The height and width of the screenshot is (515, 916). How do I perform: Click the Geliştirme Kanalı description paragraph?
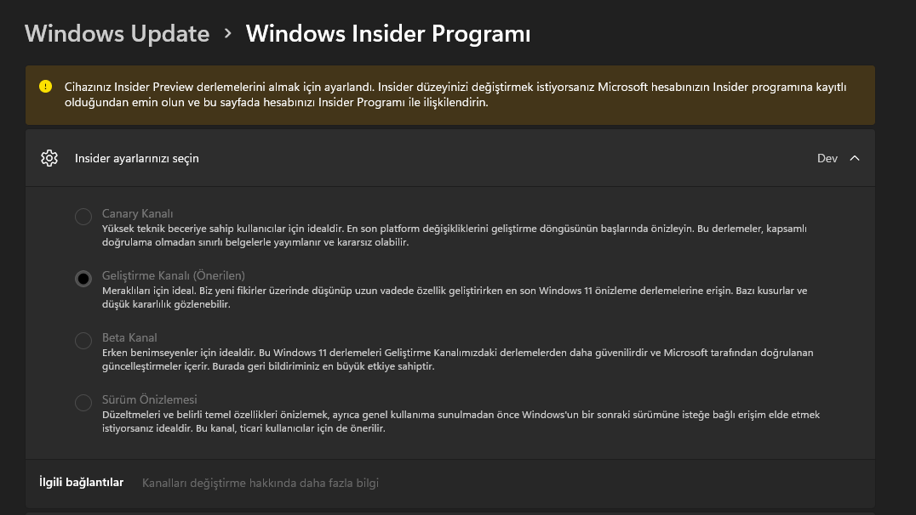[454, 297]
